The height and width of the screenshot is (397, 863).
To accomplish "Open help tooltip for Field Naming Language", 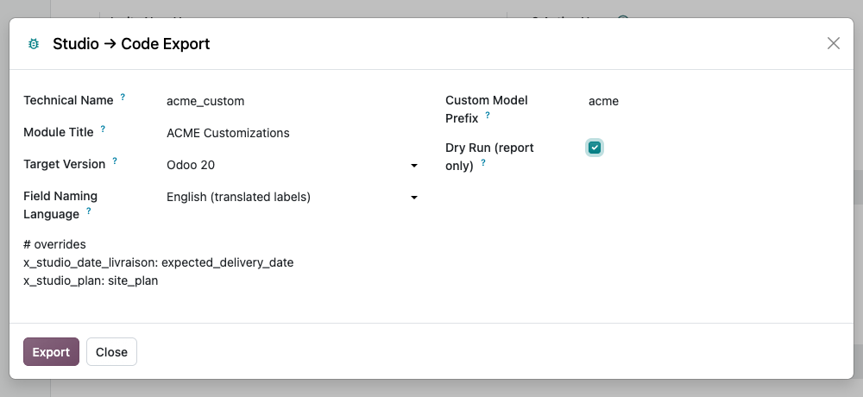I will (x=89, y=211).
